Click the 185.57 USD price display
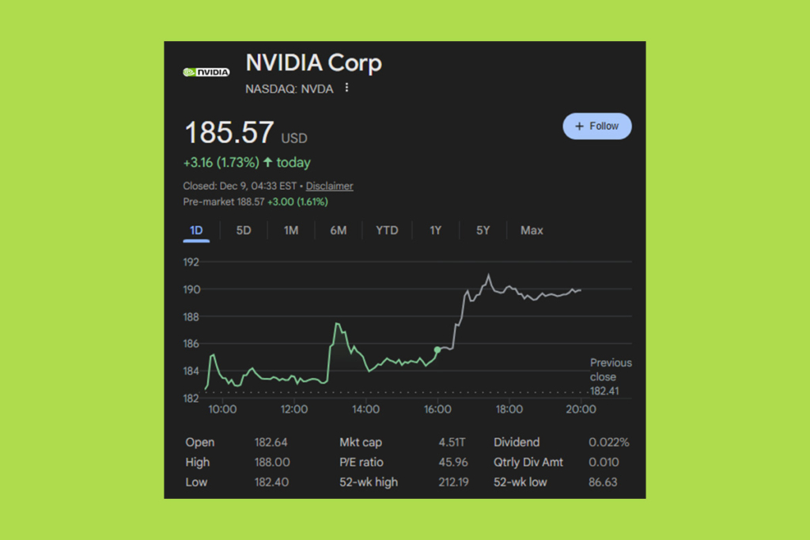This screenshot has width=810, height=540. click(243, 132)
